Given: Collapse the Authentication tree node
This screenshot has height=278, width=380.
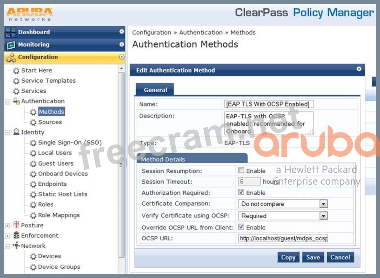Looking at the screenshot, I should pyautogui.click(x=8, y=102).
